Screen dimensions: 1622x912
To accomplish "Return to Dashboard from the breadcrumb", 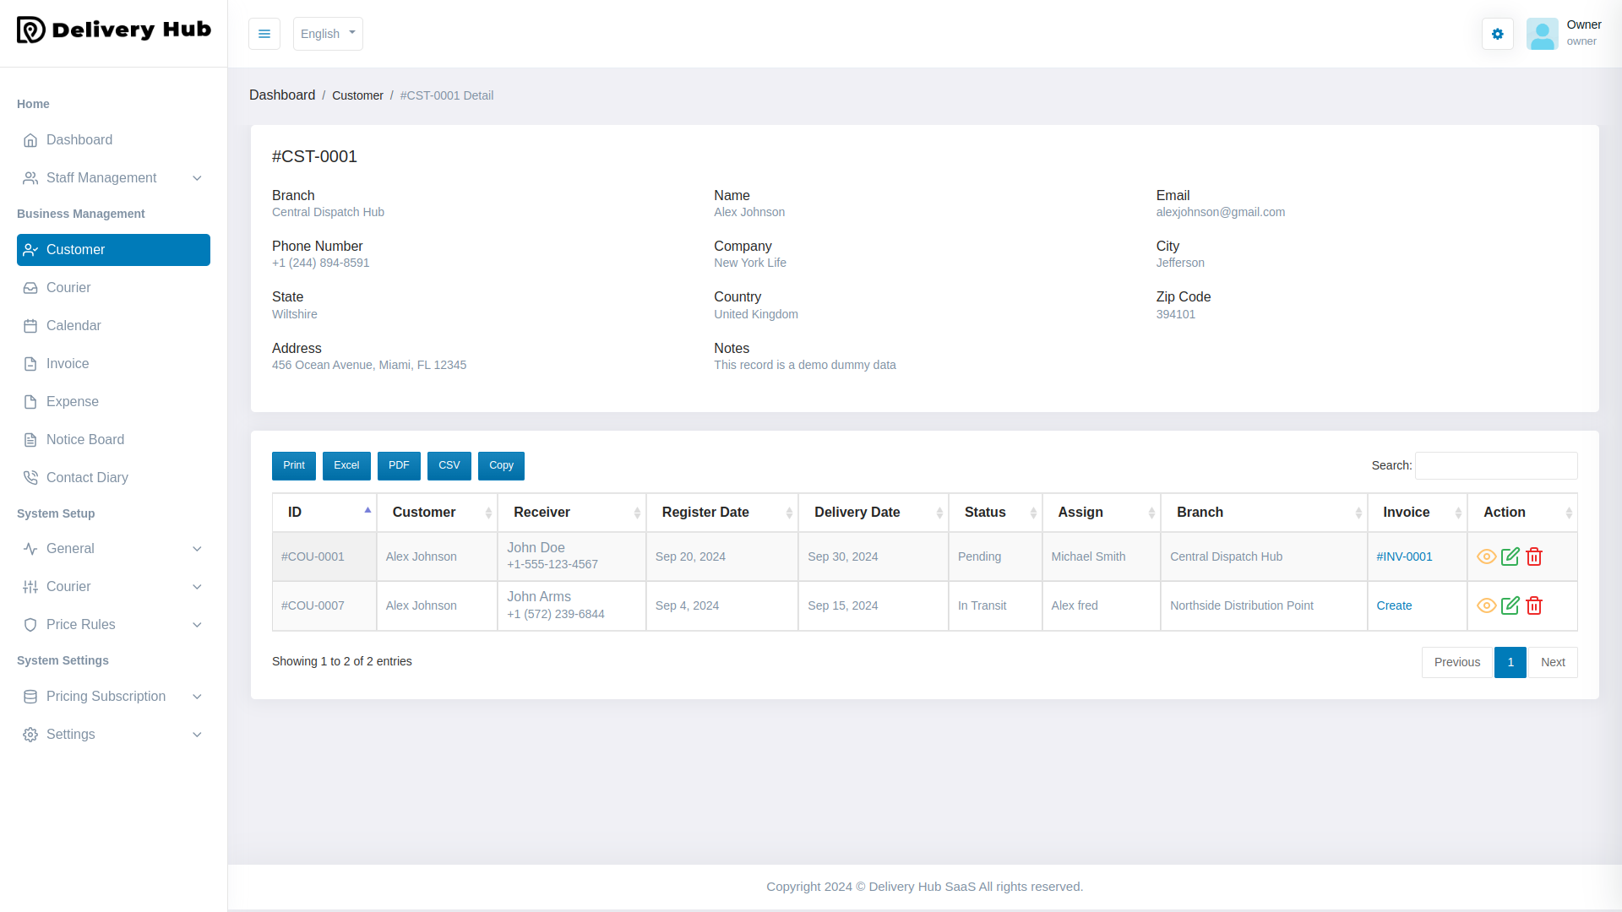I will [282, 95].
